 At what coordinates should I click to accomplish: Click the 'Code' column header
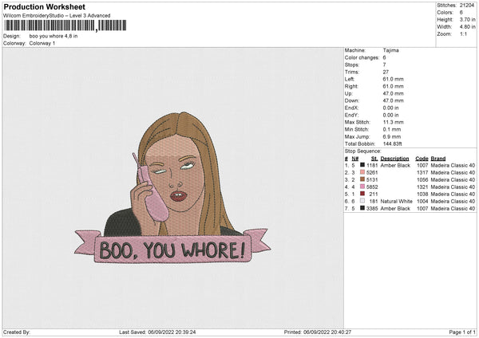422,159
